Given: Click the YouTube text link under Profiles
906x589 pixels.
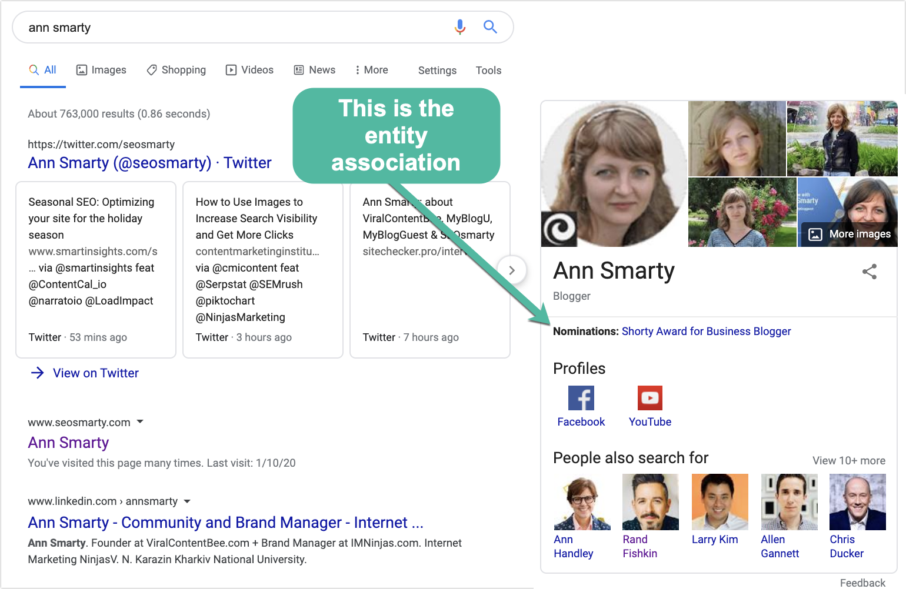Looking at the screenshot, I should coord(650,422).
